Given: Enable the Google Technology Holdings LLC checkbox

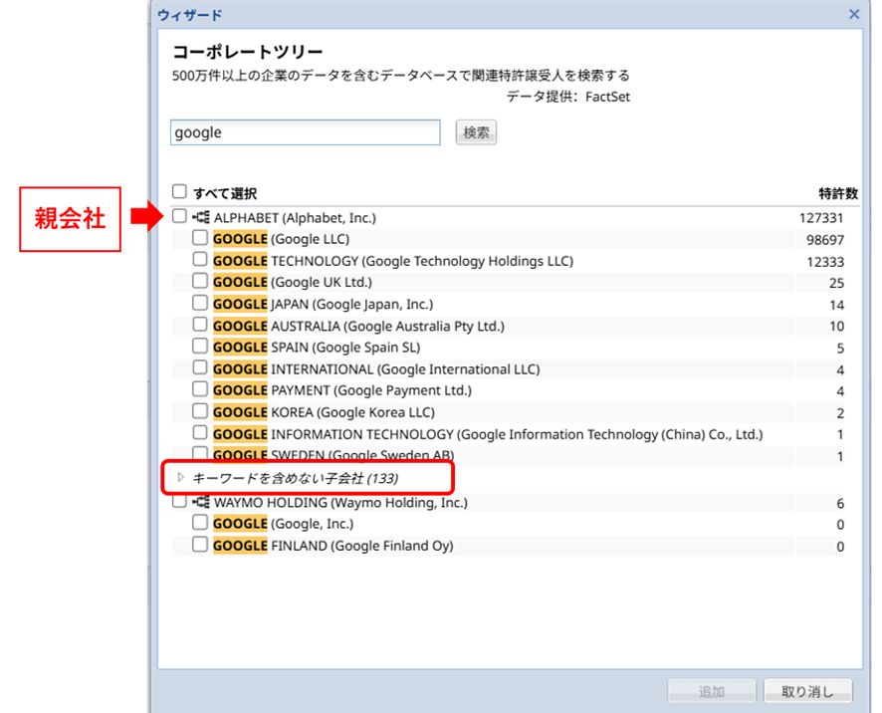Looking at the screenshot, I should [x=200, y=260].
